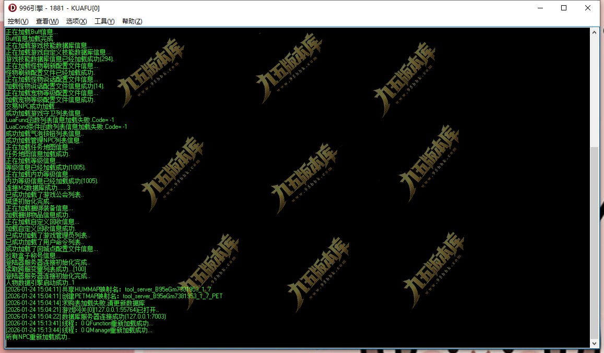The image size is (604, 353).
Task: Open the 控制(V) menu
Action: pos(18,21)
